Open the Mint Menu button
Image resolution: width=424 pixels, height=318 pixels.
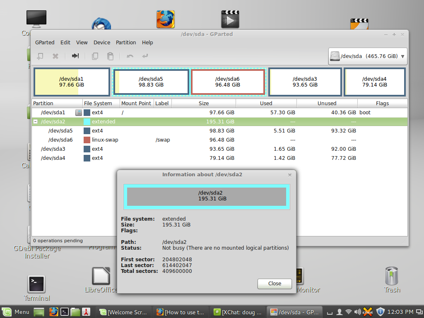(15, 312)
